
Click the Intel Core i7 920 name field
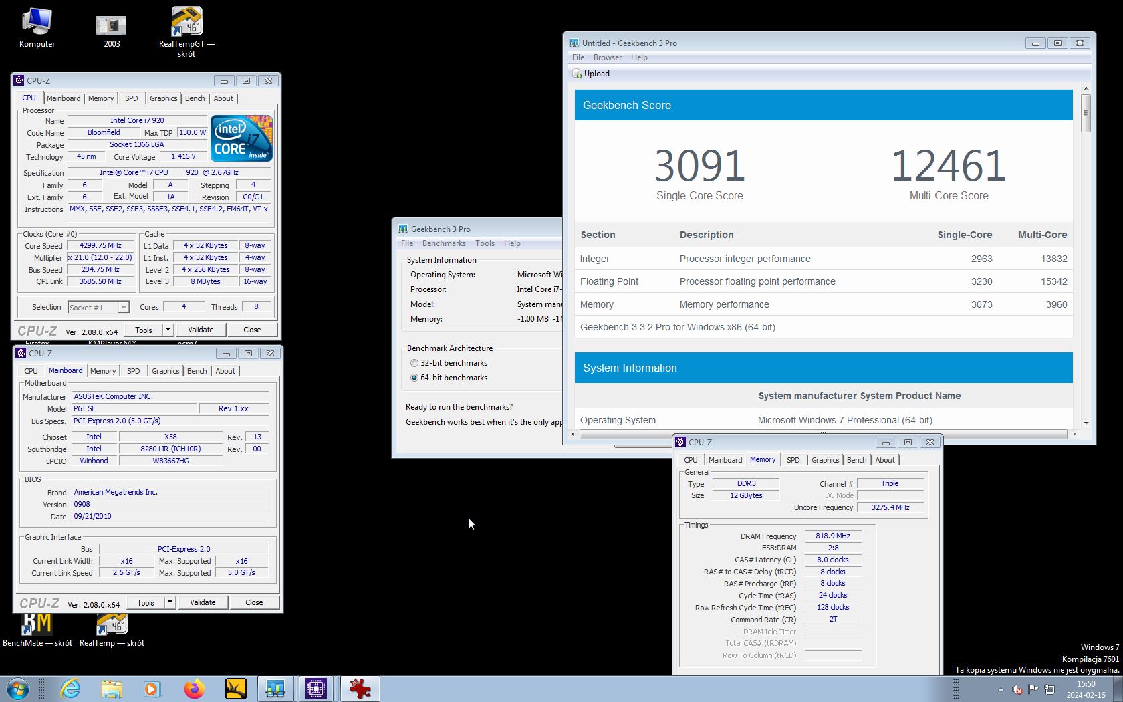click(x=137, y=120)
